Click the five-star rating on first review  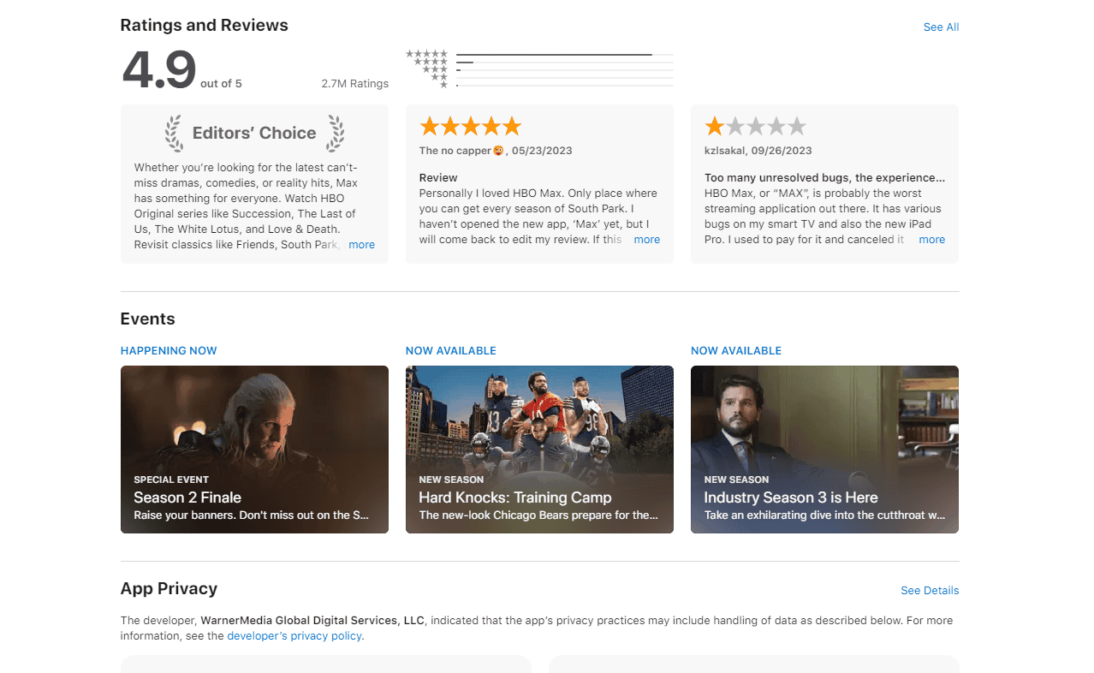[470, 127]
